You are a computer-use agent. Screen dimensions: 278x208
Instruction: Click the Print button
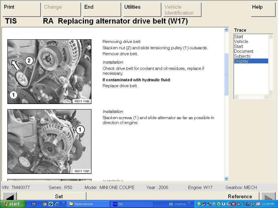[x=21, y=9]
